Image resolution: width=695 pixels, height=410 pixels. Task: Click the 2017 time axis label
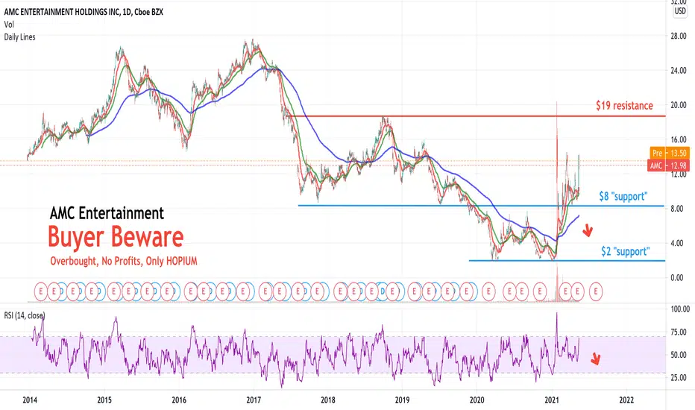coord(254,400)
